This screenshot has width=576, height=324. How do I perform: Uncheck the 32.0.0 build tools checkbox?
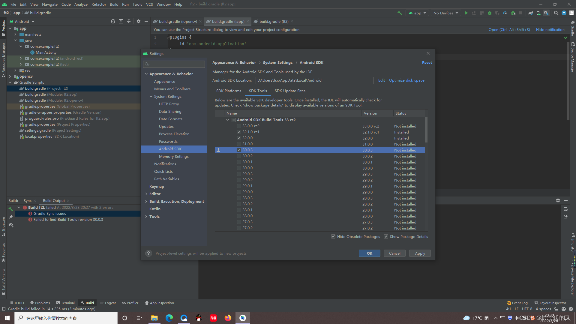[239, 138]
